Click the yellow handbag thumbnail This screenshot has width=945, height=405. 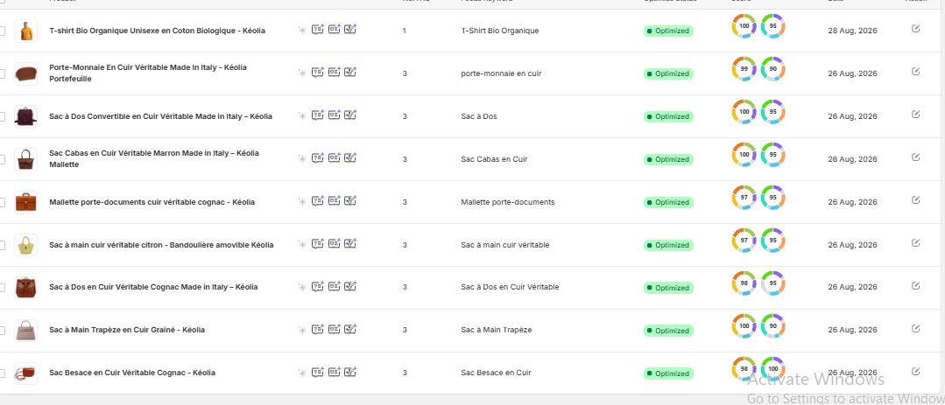pos(26,245)
